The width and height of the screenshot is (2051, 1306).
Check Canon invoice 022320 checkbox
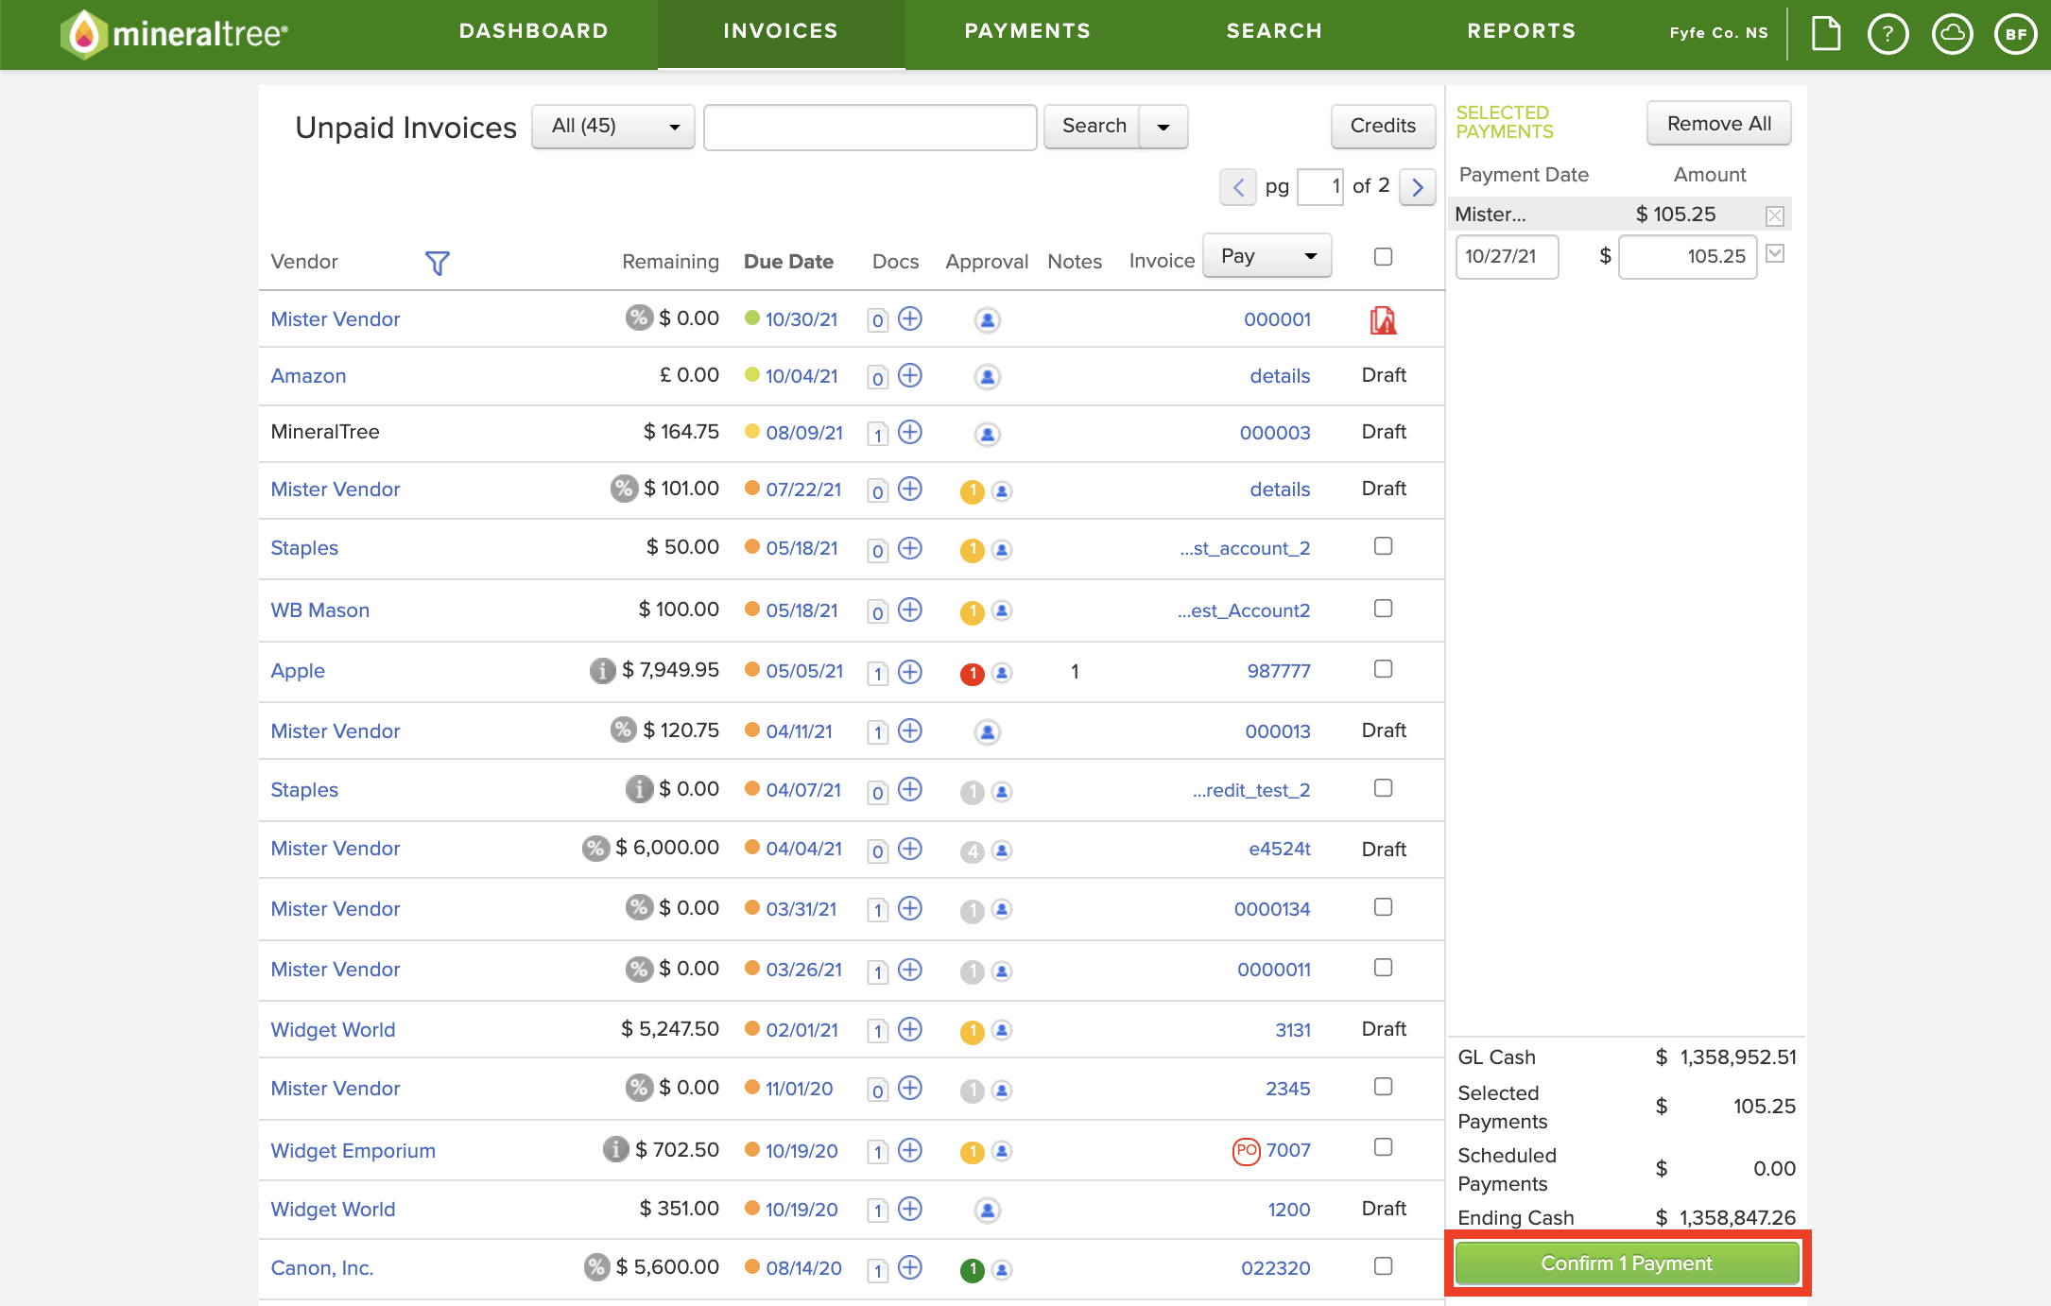pyautogui.click(x=1384, y=1266)
